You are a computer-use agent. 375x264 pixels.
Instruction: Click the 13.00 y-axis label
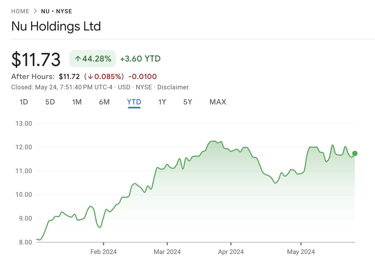click(x=24, y=123)
